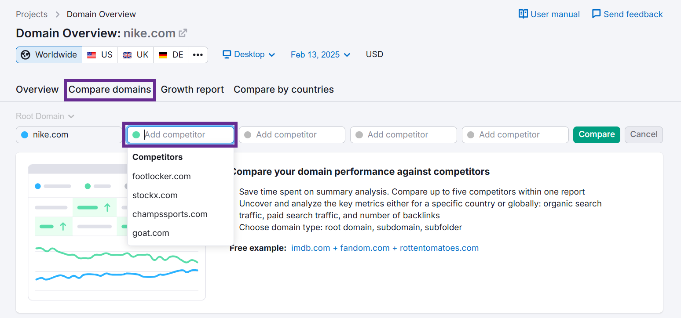Click the Worldwide globe icon

26,55
